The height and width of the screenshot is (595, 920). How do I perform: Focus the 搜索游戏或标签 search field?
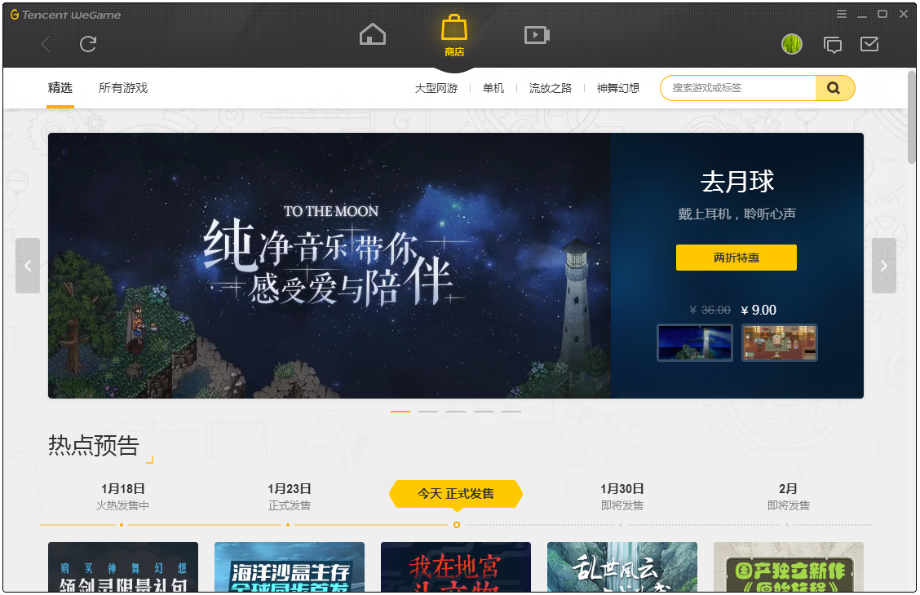point(739,88)
